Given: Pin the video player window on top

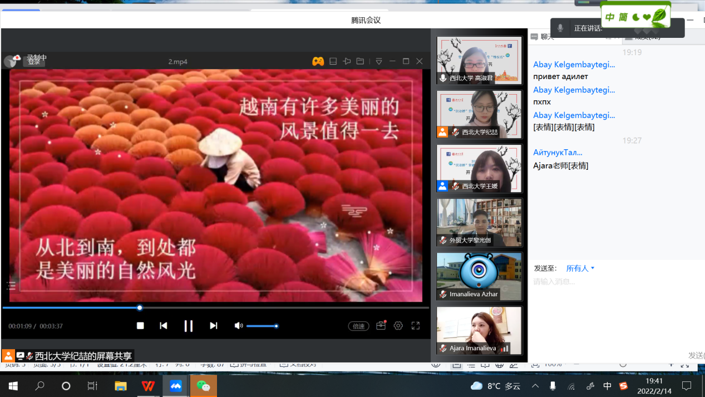Looking at the screenshot, I should point(347,61).
